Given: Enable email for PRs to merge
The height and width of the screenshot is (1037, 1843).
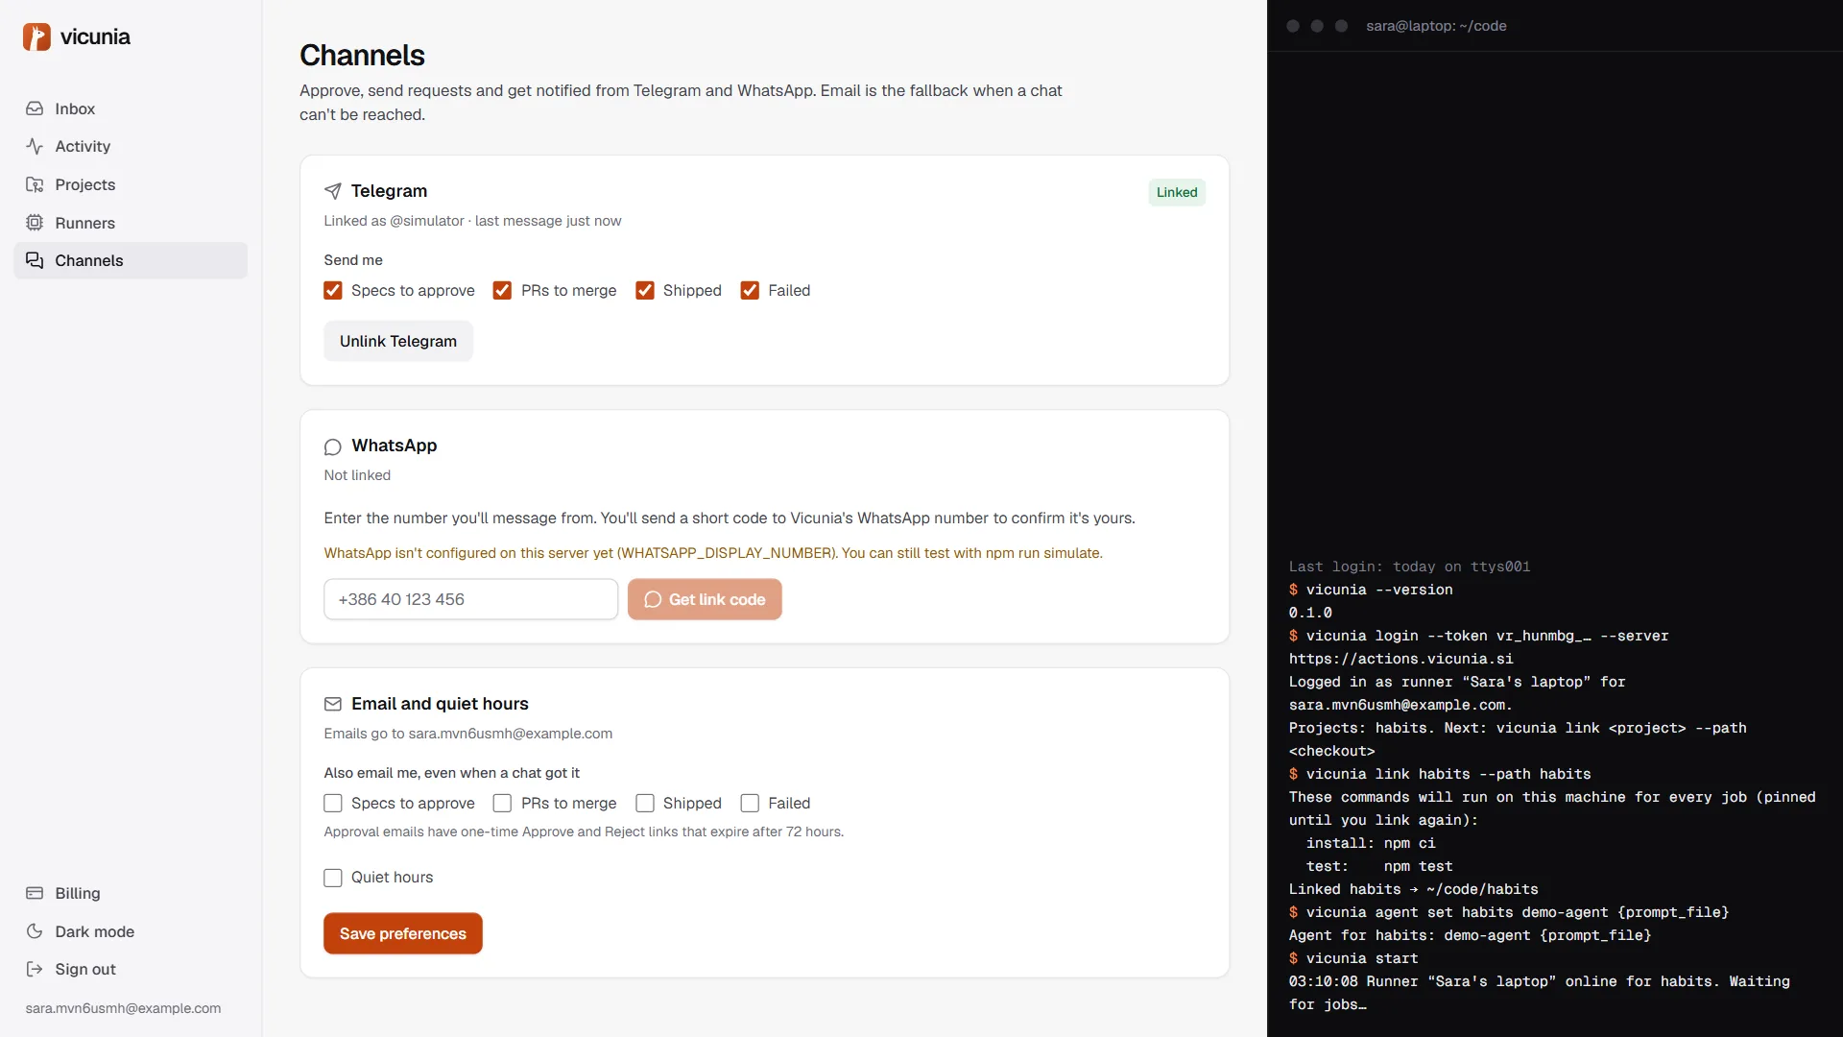Looking at the screenshot, I should pyautogui.click(x=502, y=803).
